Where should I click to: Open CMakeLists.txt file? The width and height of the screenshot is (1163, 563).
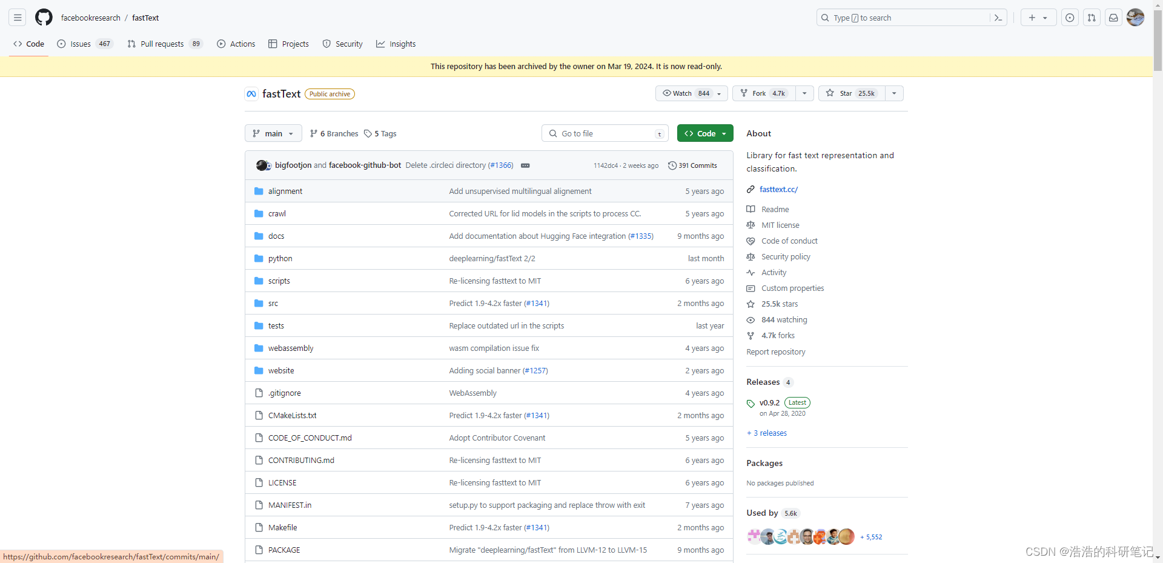pos(293,415)
